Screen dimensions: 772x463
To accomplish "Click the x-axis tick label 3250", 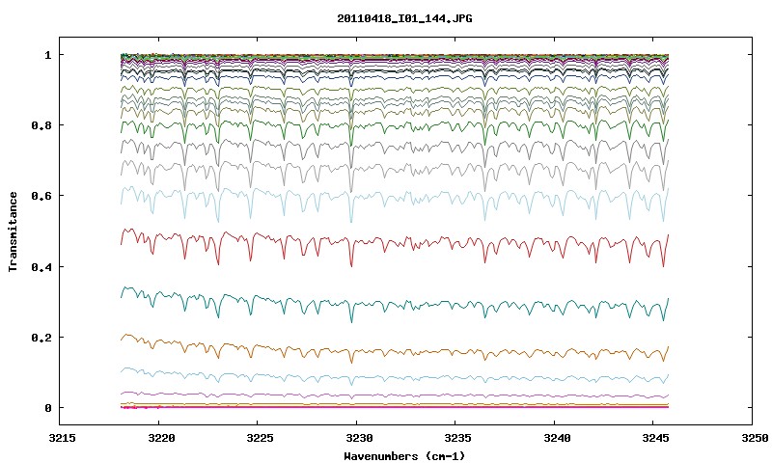I will [x=754, y=438].
